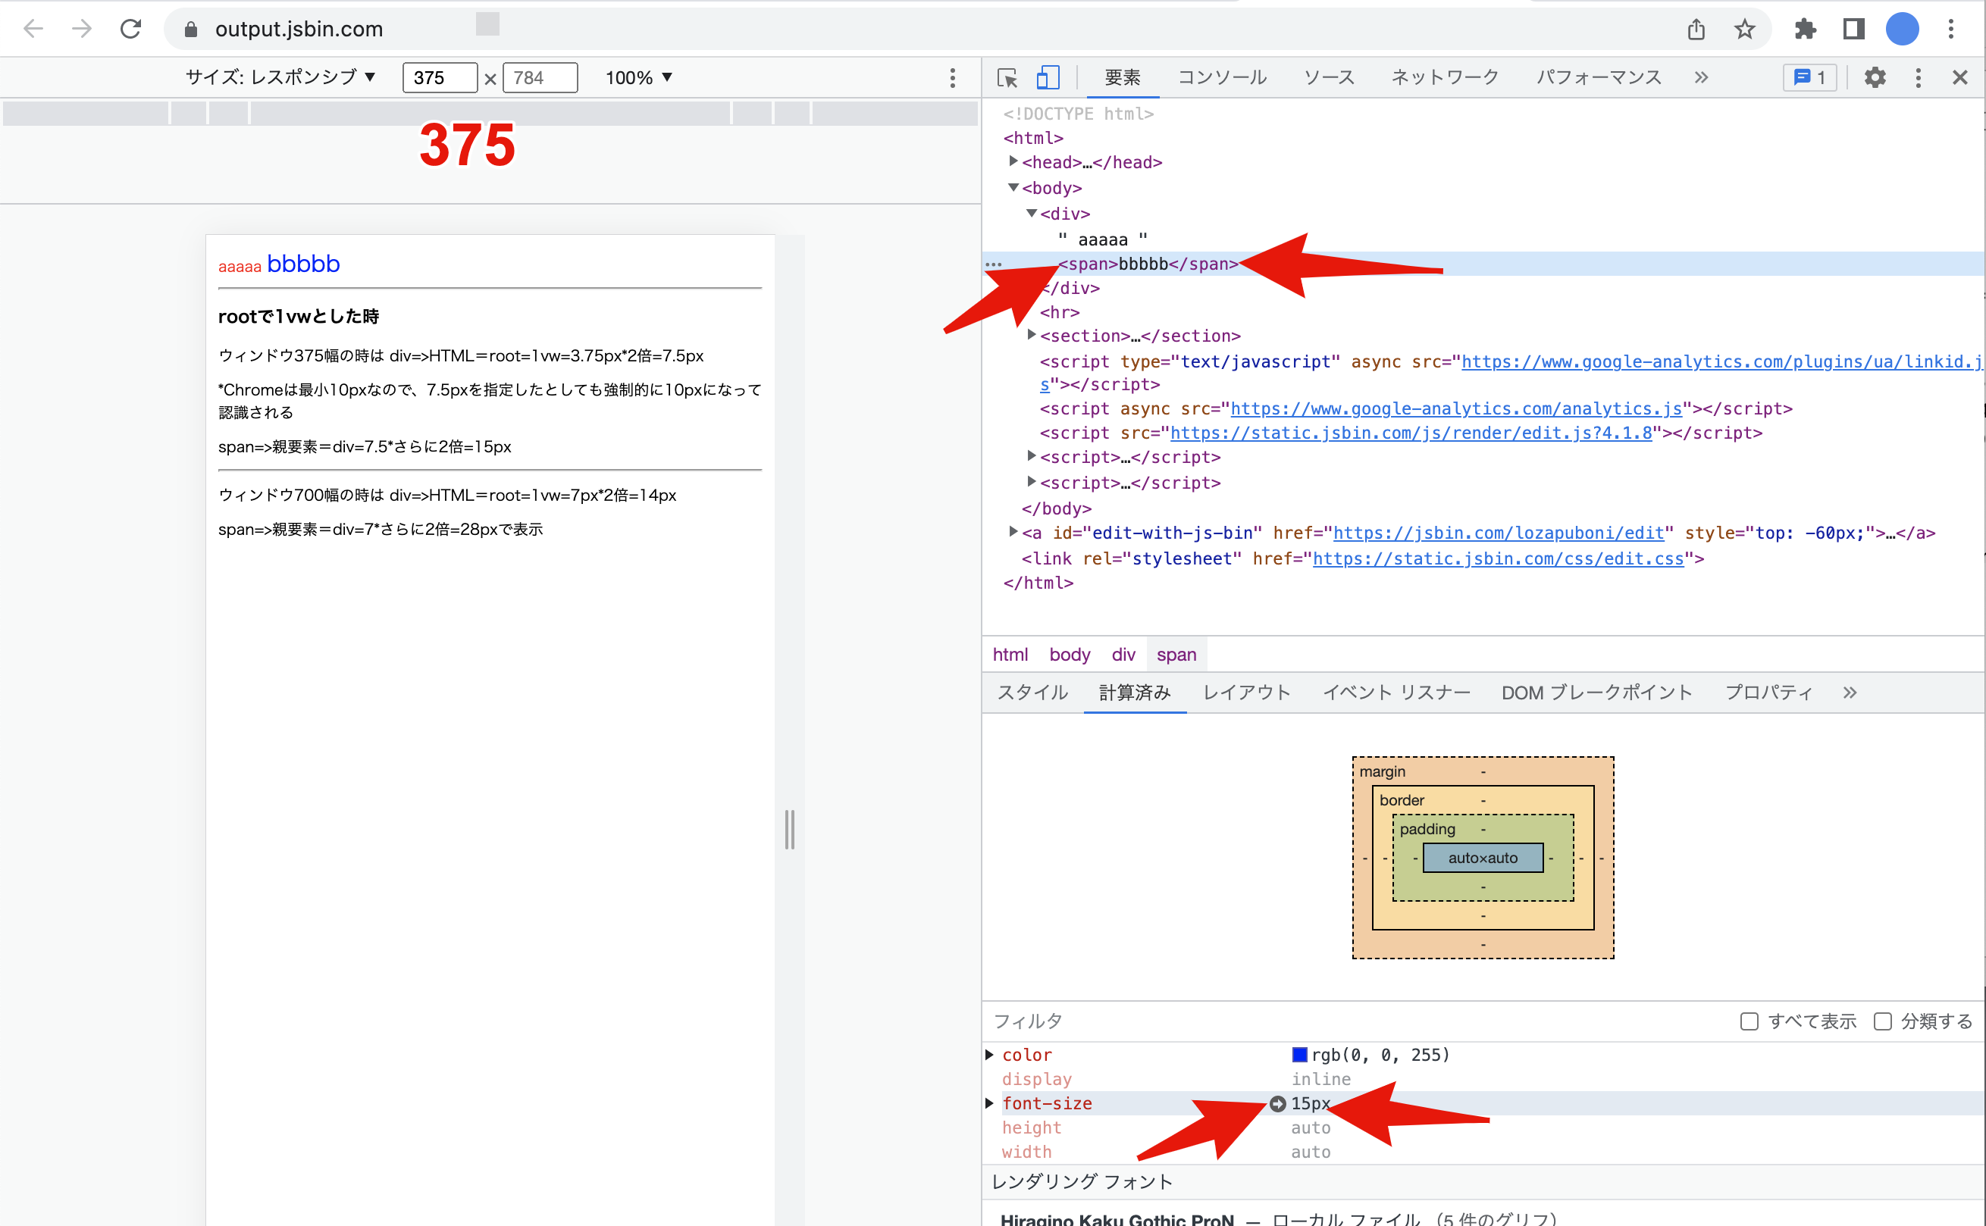Share this page icon

1696,30
